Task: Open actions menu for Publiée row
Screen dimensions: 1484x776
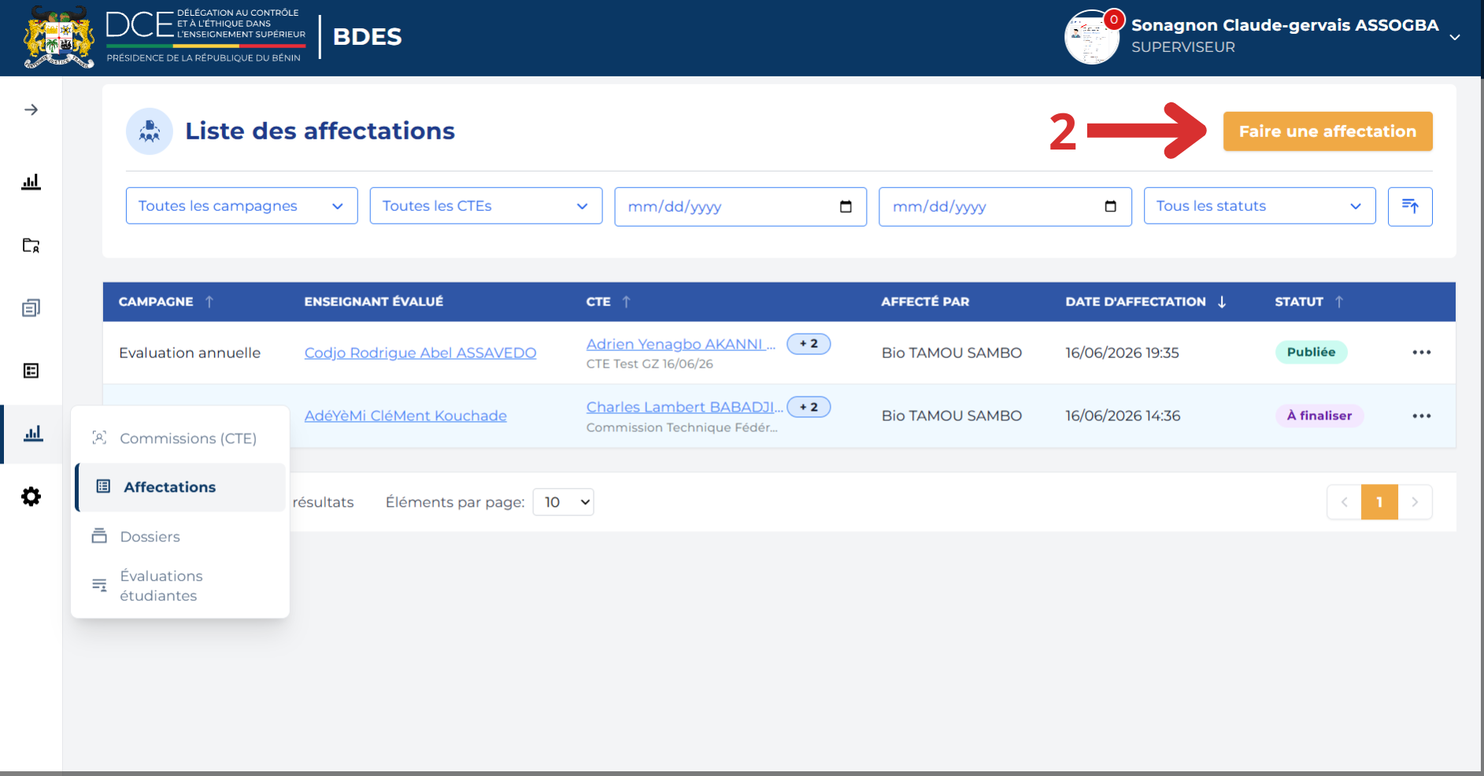Action: pyautogui.click(x=1421, y=353)
